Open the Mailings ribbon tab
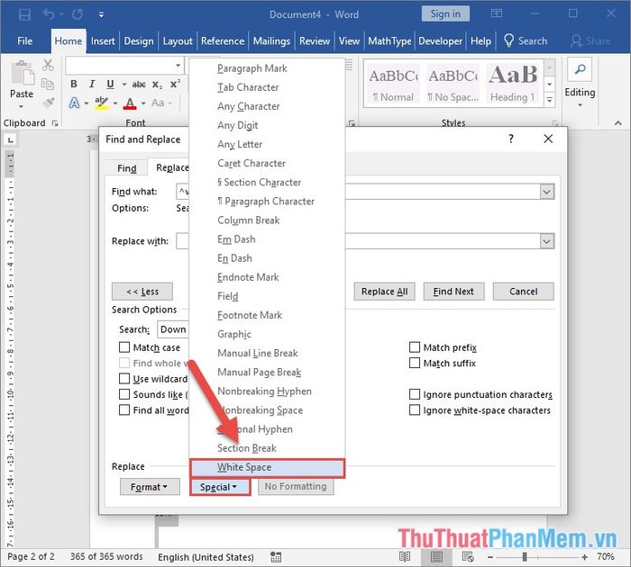This screenshot has height=567, width=631. click(x=271, y=40)
